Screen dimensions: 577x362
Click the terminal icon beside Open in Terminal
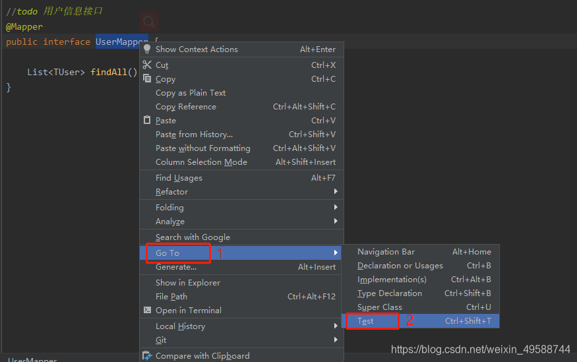pyautogui.click(x=147, y=310)
